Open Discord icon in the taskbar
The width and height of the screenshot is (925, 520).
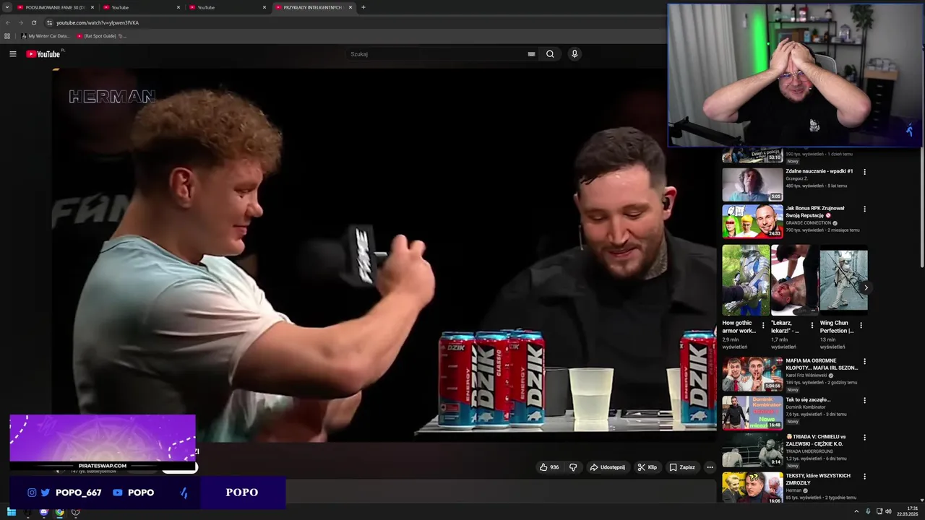click(x=43, y=512)
